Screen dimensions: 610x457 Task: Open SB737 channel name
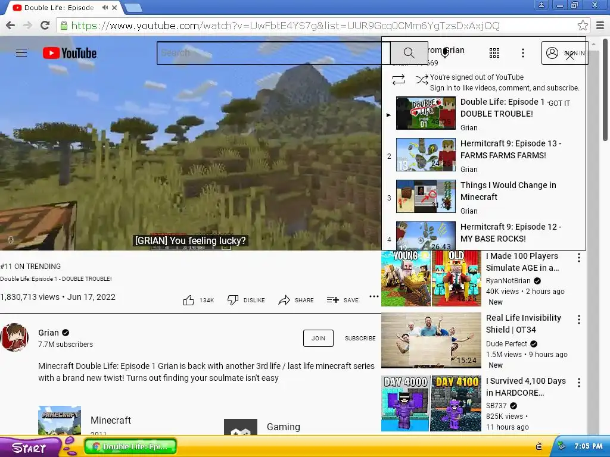496,406
